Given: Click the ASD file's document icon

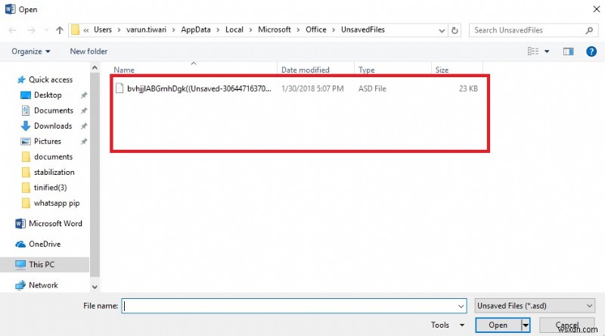Looking at the screenshot, I should coord(119,89).
